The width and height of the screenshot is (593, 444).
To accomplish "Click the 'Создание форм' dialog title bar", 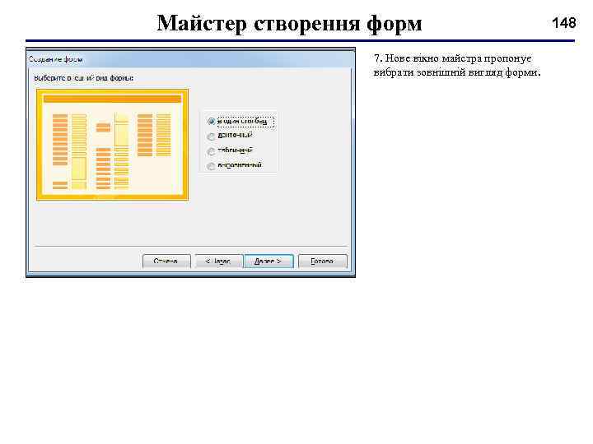I will click(190, 59).
